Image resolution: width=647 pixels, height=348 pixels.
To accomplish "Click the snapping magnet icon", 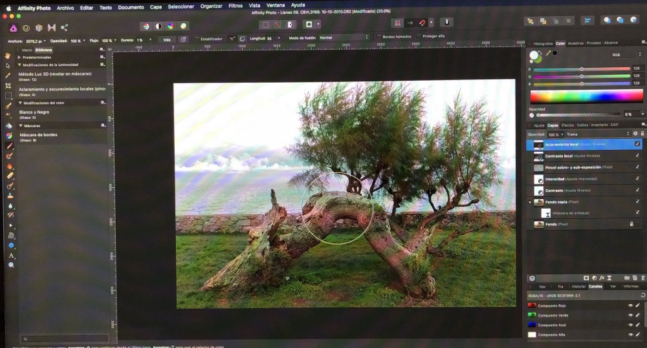I will tap(422, 23).
